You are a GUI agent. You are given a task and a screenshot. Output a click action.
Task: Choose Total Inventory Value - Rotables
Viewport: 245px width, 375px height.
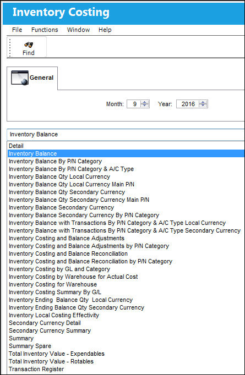(126, 361)
